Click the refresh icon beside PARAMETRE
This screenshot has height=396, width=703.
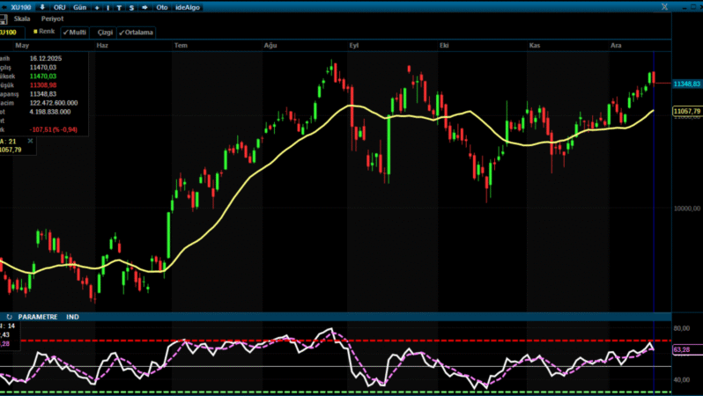[8, 317]
